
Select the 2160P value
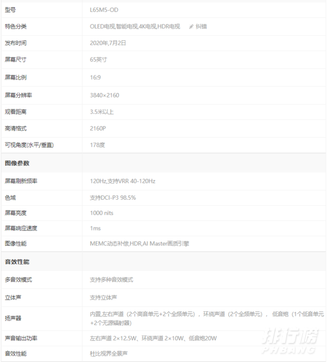pyautogui.click(x=98, y=128)
